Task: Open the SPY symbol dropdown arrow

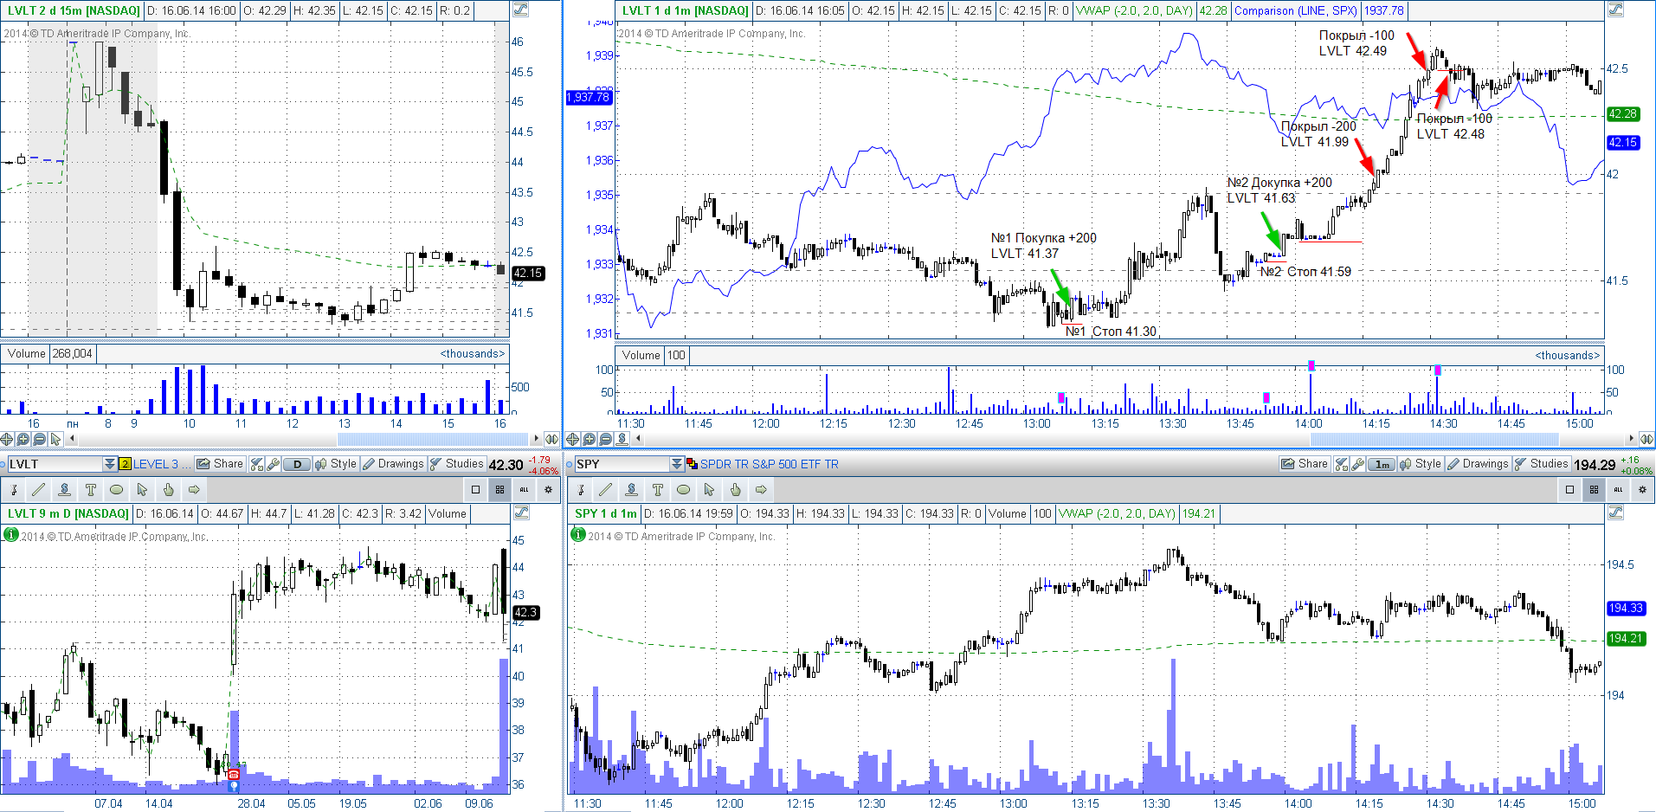Action: click(x=677, y=464)
